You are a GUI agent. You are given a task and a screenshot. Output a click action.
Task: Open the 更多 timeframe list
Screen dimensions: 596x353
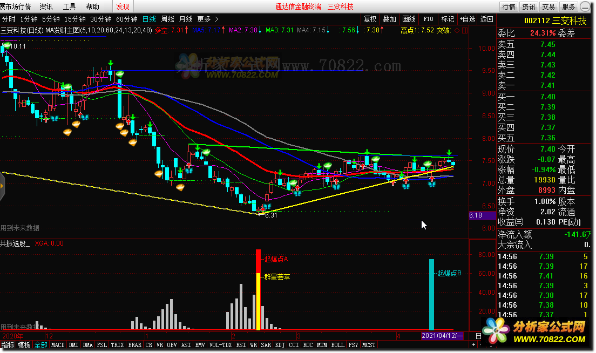pos(204,19)
